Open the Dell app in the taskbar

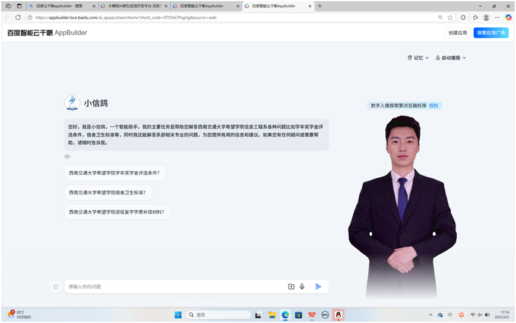325,315
